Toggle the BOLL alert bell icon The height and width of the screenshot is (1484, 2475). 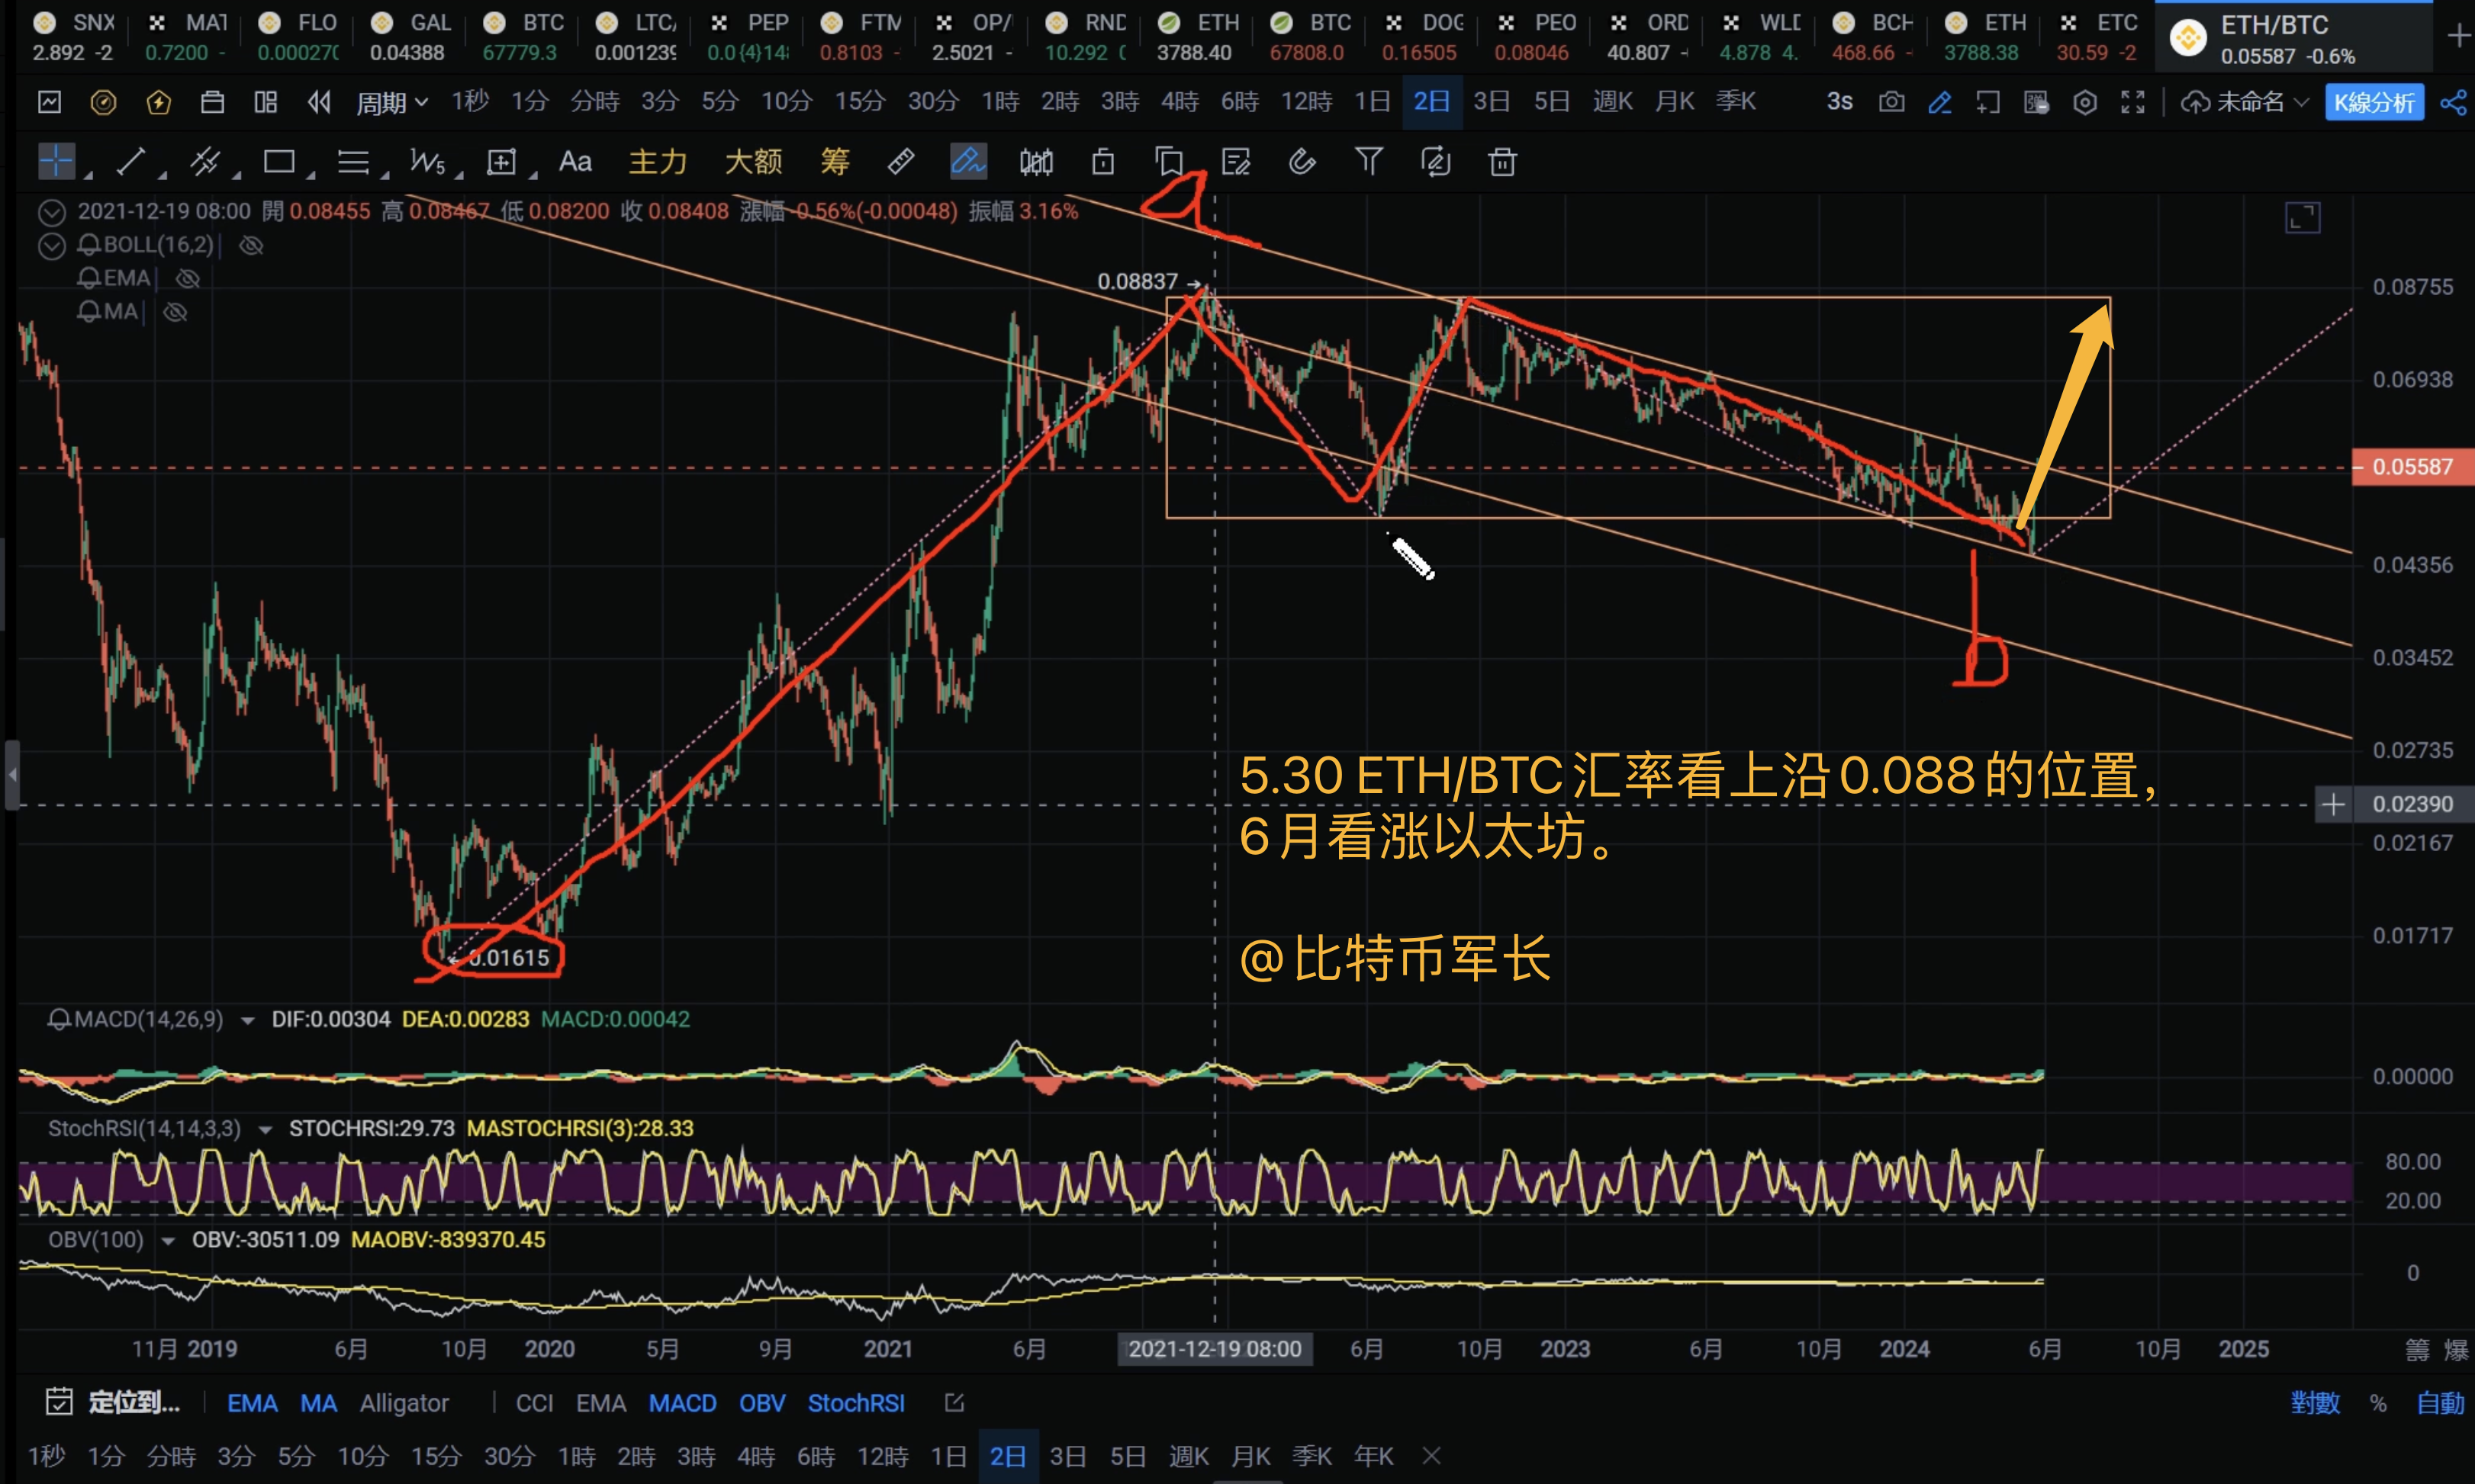[89, 244]
